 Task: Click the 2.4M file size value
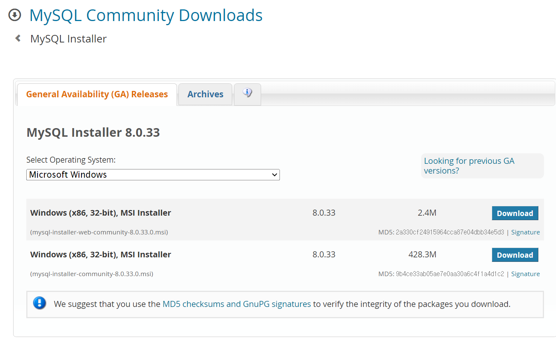pos(427,213)
